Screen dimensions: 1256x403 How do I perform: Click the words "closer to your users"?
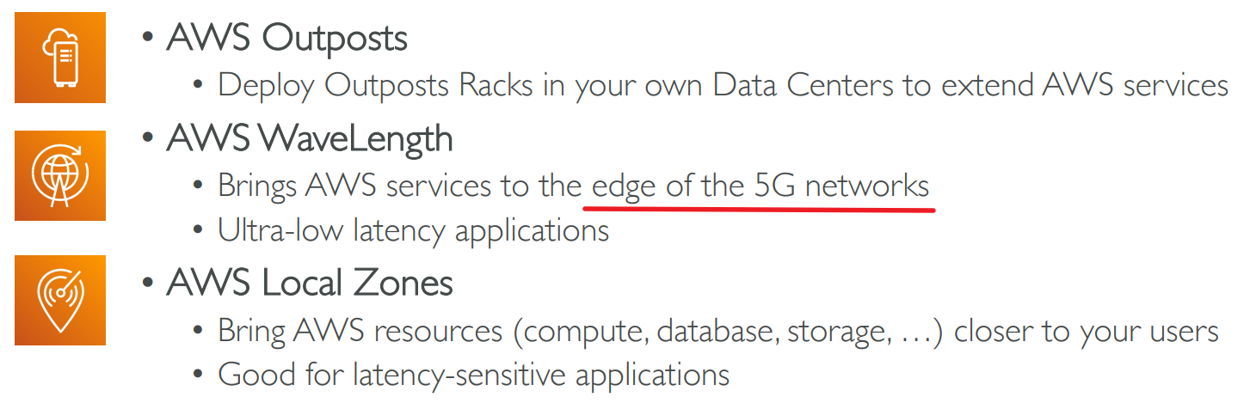[x=1087, y=331]
